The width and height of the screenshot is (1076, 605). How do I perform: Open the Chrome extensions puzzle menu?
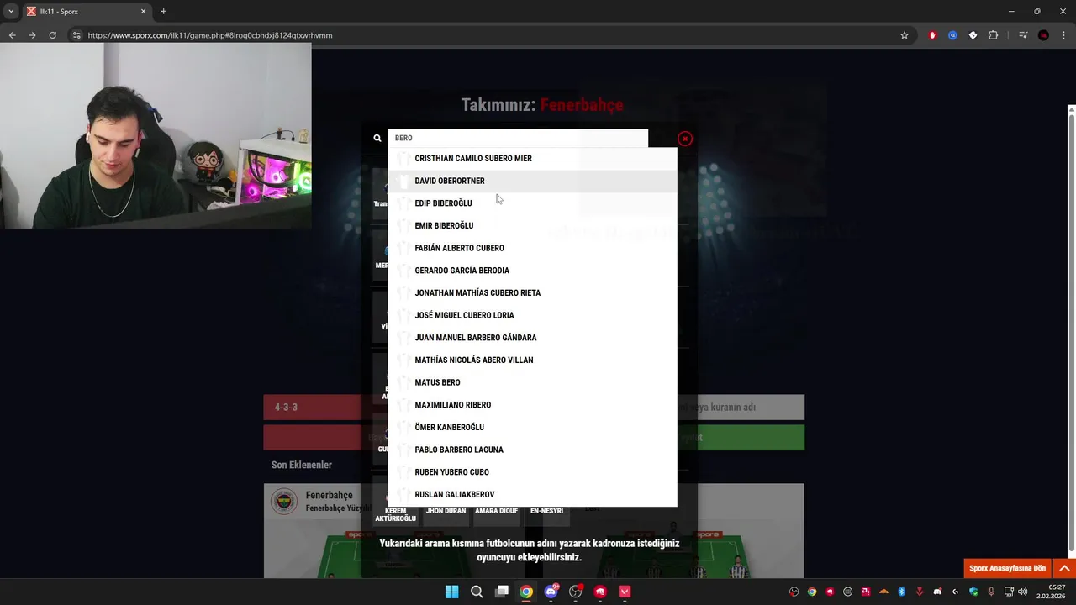tap(993, 35)
